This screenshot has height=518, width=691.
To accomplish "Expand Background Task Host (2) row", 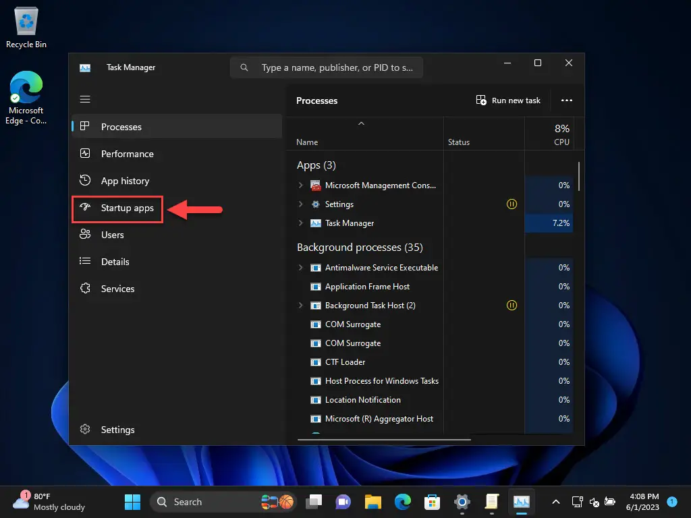I will [300, 306].
